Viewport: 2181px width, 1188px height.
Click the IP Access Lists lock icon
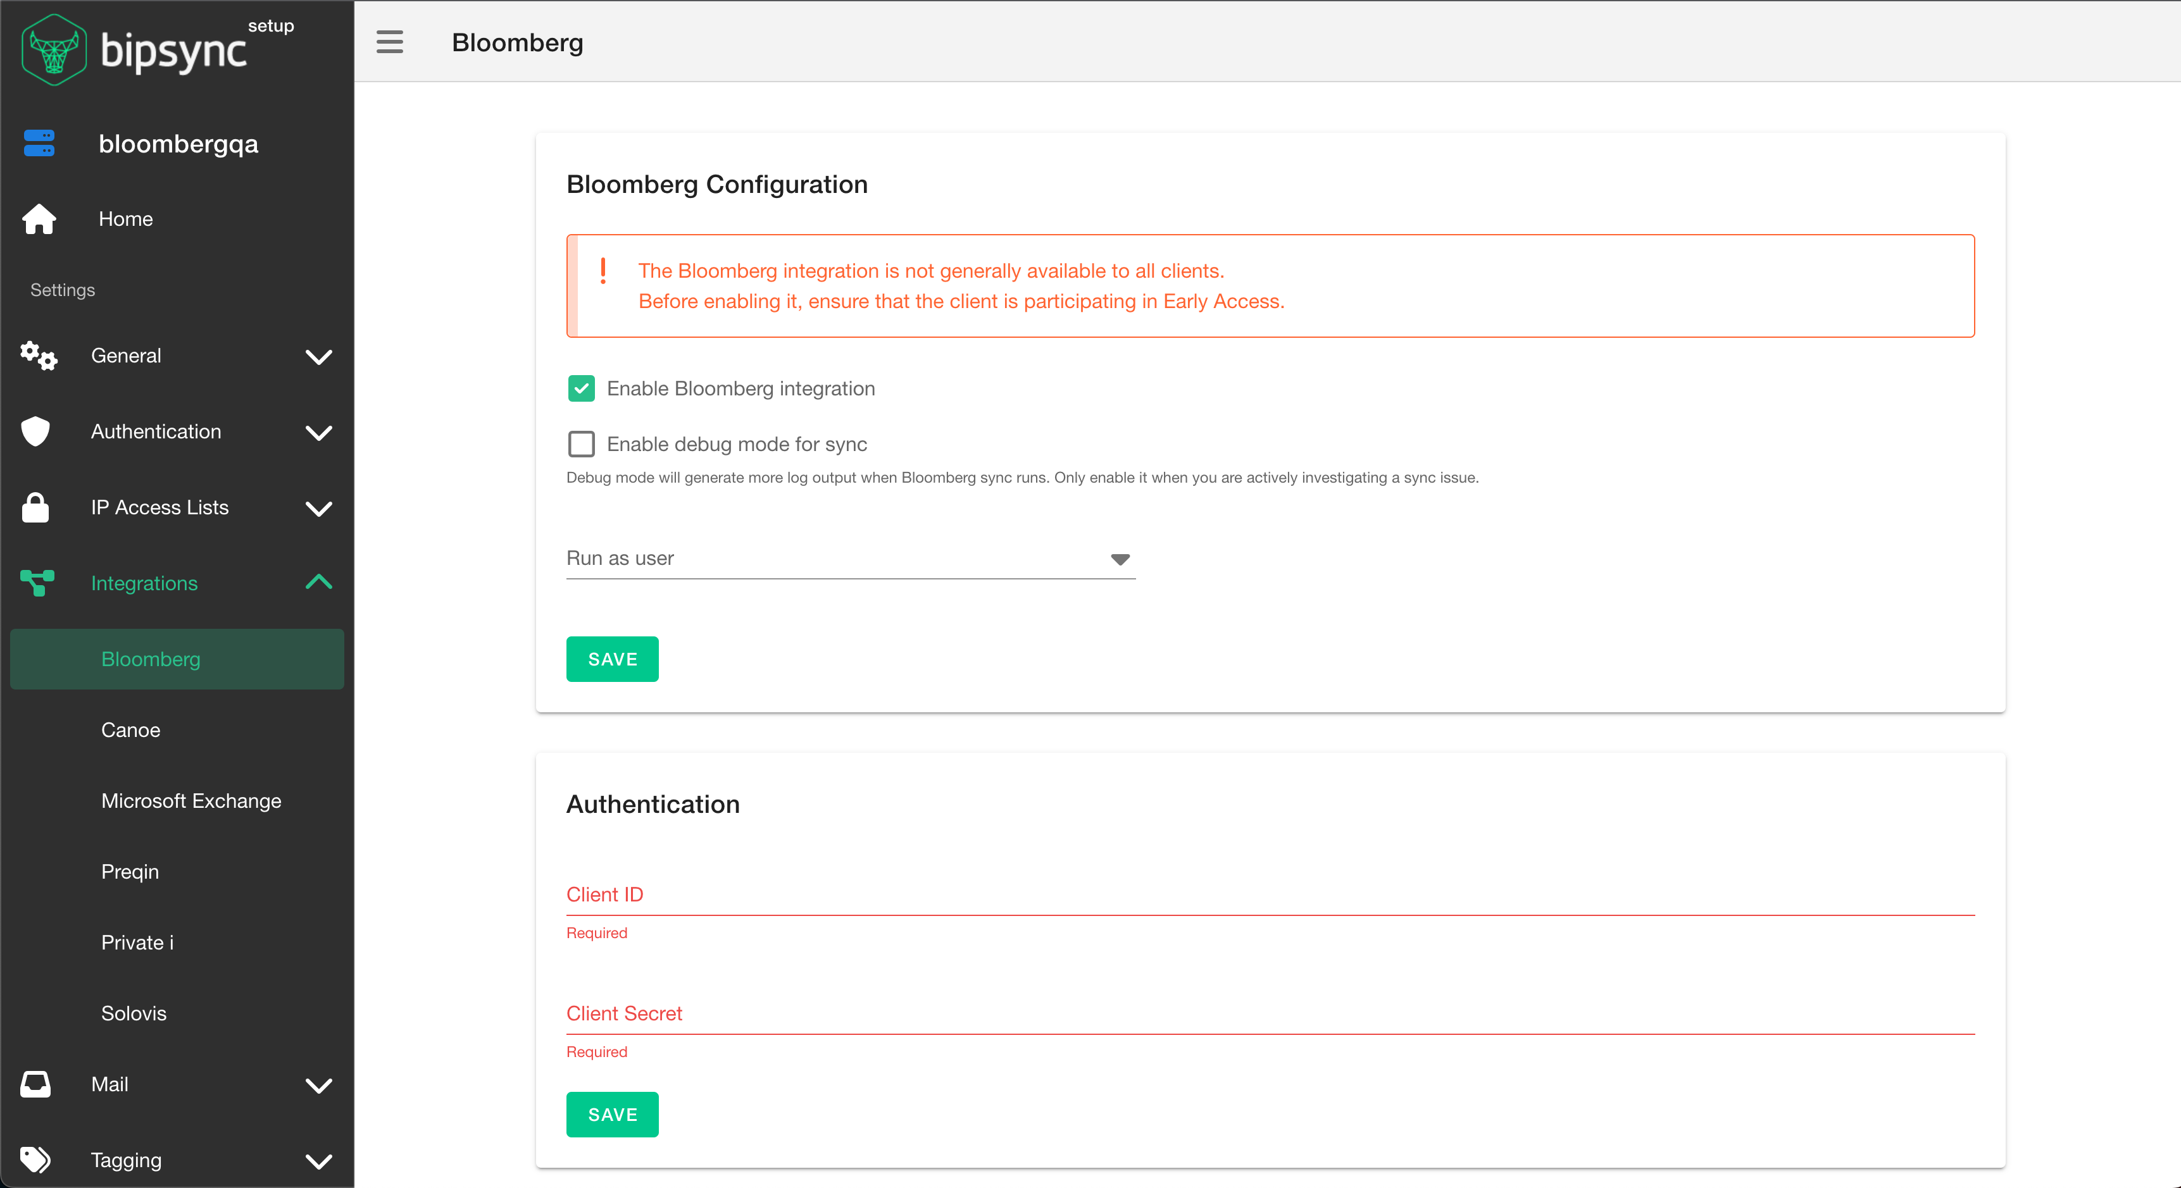(x=35, y=508)
